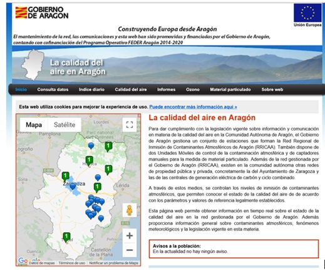Screen dimensions: 325x271
Task: Open the Consulta datos menu
Action: click(x=53, y=89)
